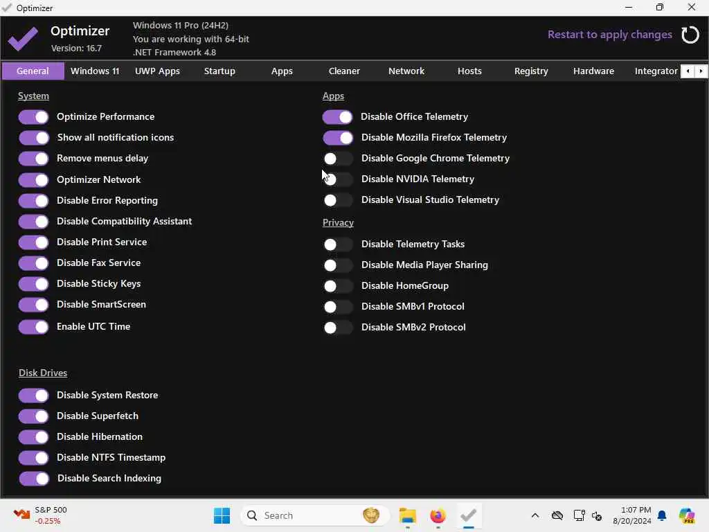709x532 pixels.
Task: Switch to the Registry tab
Action: tap(531, 71)
